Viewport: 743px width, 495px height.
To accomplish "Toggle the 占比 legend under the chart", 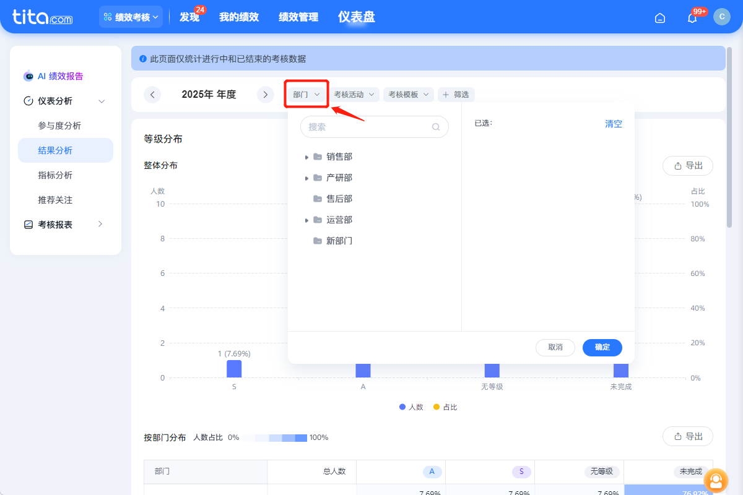I will 445,407.
